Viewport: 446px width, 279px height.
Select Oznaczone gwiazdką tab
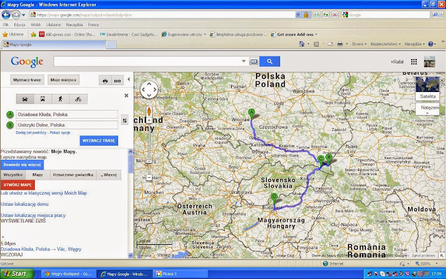click(73, 175)
